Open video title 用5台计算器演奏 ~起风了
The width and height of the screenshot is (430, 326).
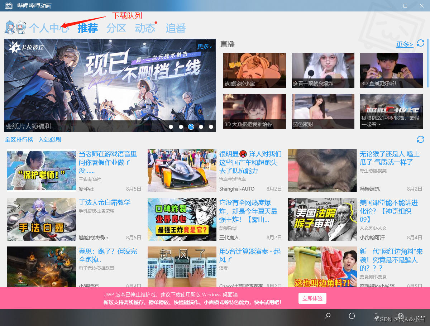250,255
